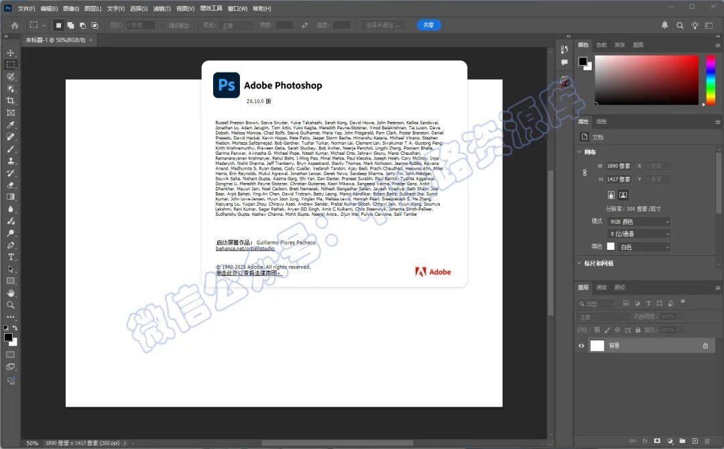Screen dimensions: 724x449
Task: Select the Rectangle shape tool
Action: pyautogui.click(x=11, y=281)
